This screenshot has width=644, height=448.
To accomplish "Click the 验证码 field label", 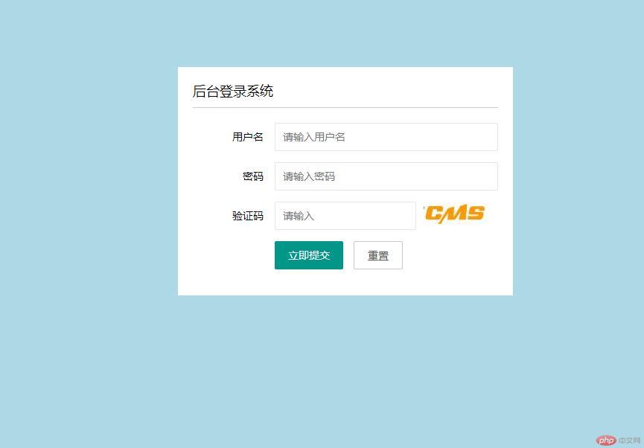I will coord(247,216).
